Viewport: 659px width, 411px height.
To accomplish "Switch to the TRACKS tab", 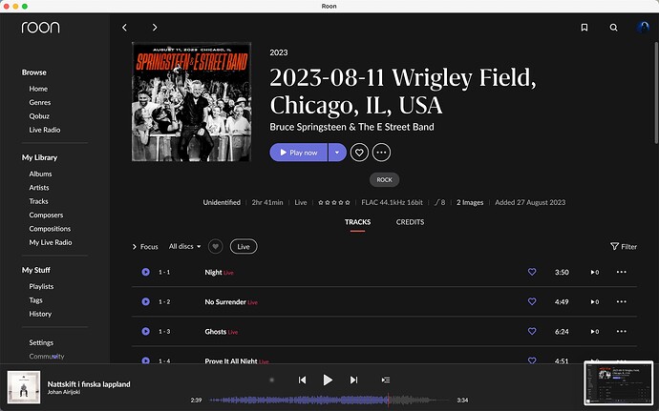I will click(357, 222).
